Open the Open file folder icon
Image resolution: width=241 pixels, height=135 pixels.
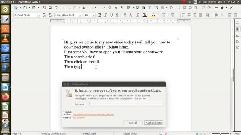25,8
